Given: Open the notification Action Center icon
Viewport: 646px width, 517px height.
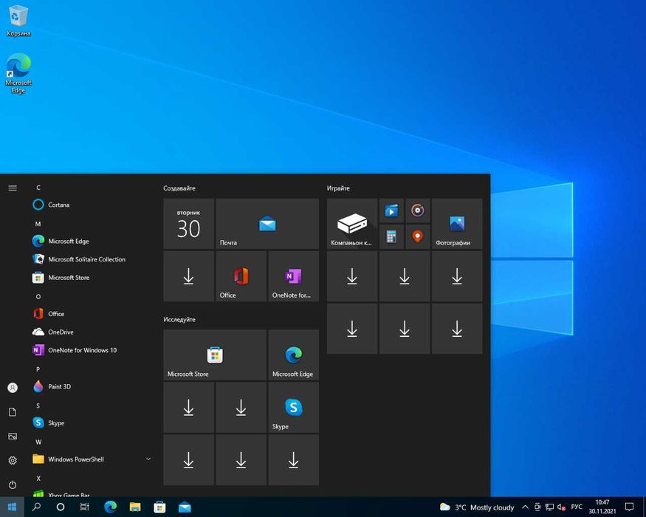Looking at the screenshot, I should click(629, 507).
